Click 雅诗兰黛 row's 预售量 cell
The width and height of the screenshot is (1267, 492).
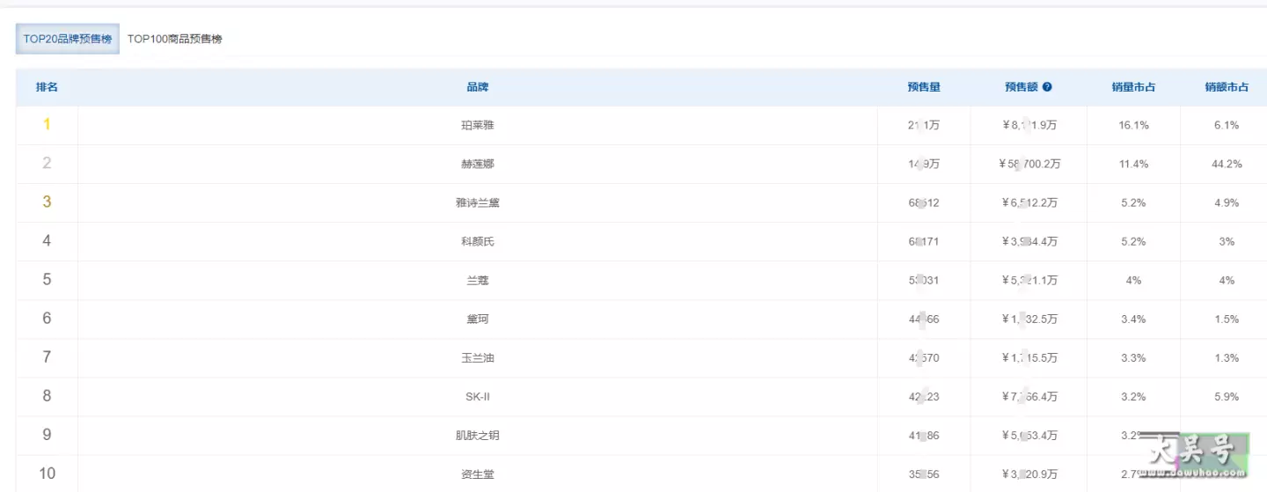coord(924,203)
